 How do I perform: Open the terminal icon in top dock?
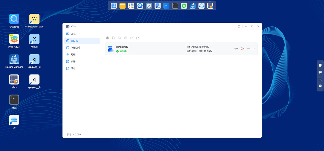pyautogui.click(x=175, y=6)
